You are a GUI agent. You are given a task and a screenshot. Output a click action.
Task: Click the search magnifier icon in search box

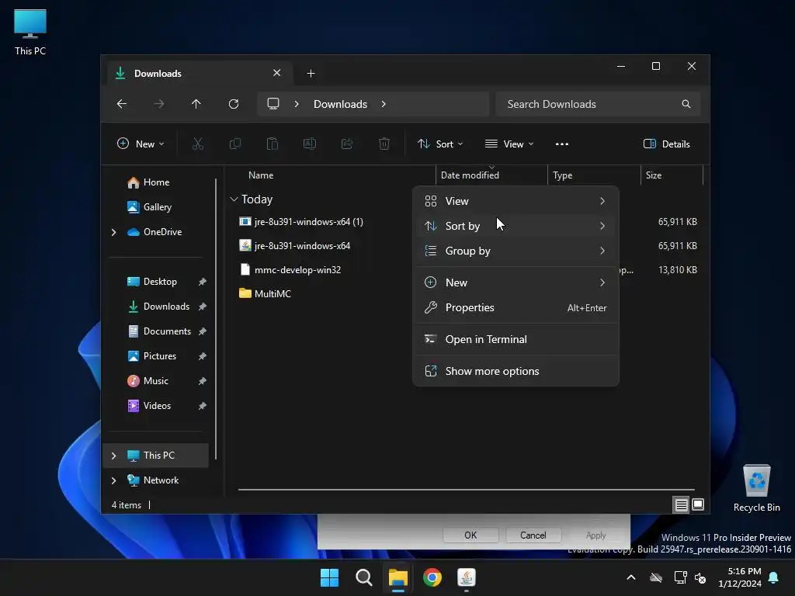(x=686, y=104)
